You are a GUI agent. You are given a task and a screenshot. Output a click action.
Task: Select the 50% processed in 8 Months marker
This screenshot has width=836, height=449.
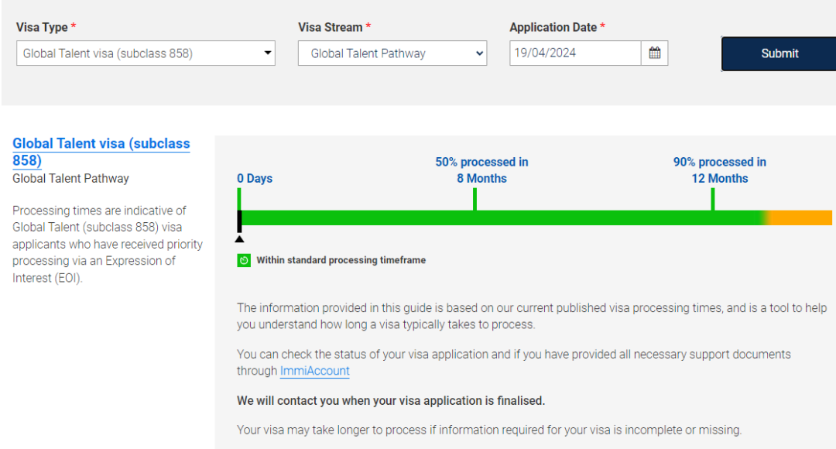481,170
